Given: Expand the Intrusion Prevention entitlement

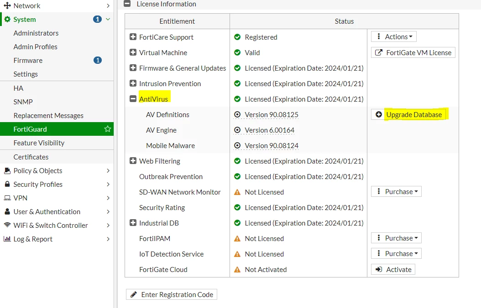Looking at the screenshot, I should [x=133, y=83].
